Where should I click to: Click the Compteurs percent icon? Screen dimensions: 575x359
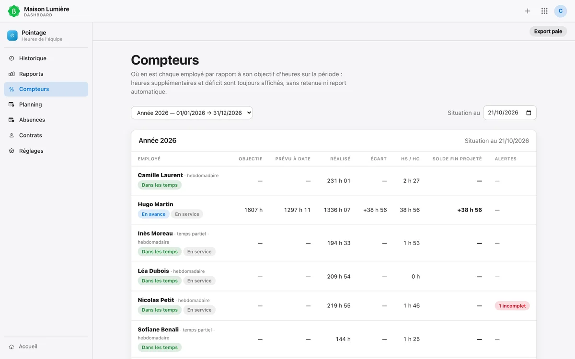(11, 90)
